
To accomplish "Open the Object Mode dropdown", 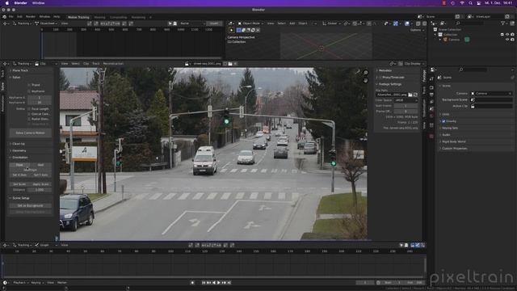I will point(250,23).
